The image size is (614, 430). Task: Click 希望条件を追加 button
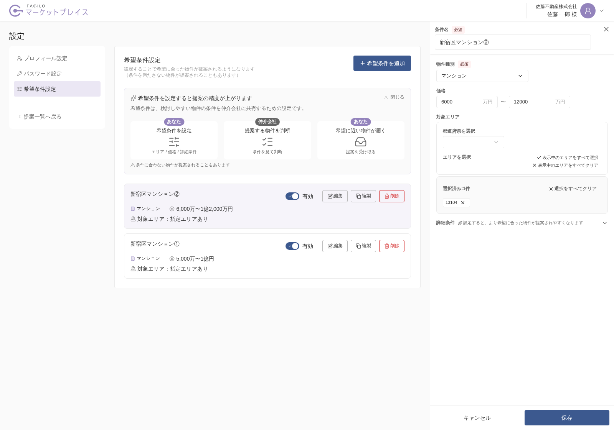pyautogui.click(x=382, y=63)
